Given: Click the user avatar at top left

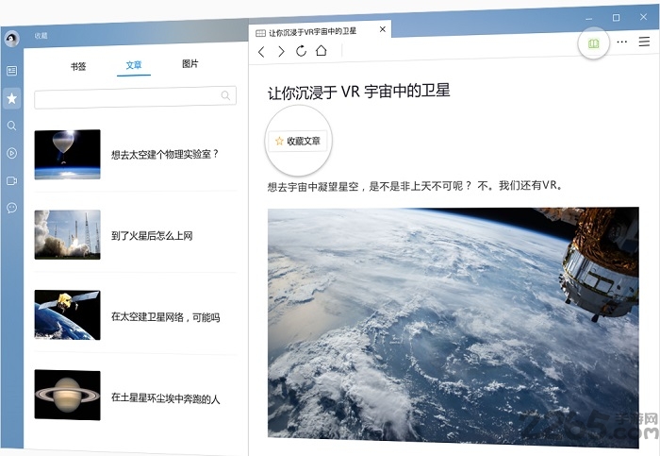Looking at the screenshot, I should click(x=12, y=38).
